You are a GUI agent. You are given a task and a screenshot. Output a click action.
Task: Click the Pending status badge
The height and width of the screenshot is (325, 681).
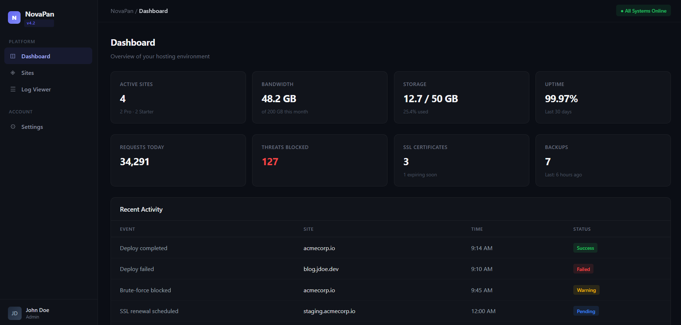tap(586, 311)
